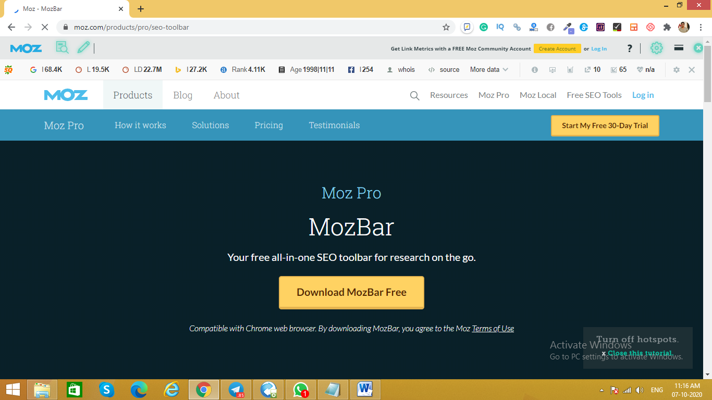View SEMrush domain links LD 22.7M
This screenshot has width=712, height=400.
click(x=142, y=69)
